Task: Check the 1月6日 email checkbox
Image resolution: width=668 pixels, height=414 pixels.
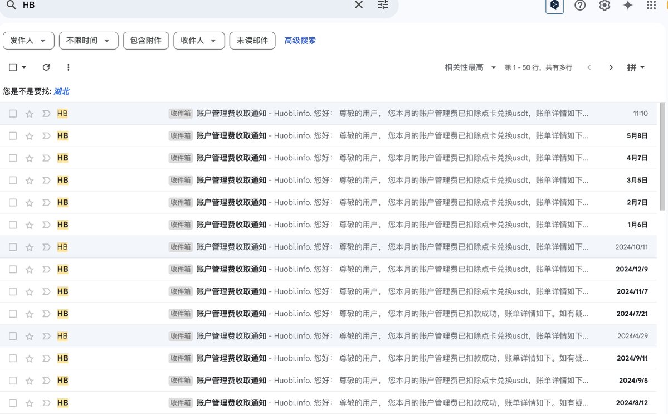Action: coord(13,225)
